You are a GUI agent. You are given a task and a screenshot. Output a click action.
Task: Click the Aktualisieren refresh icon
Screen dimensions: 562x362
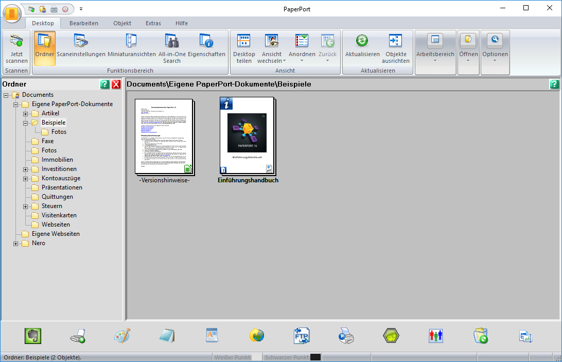(x=362, y=41)
